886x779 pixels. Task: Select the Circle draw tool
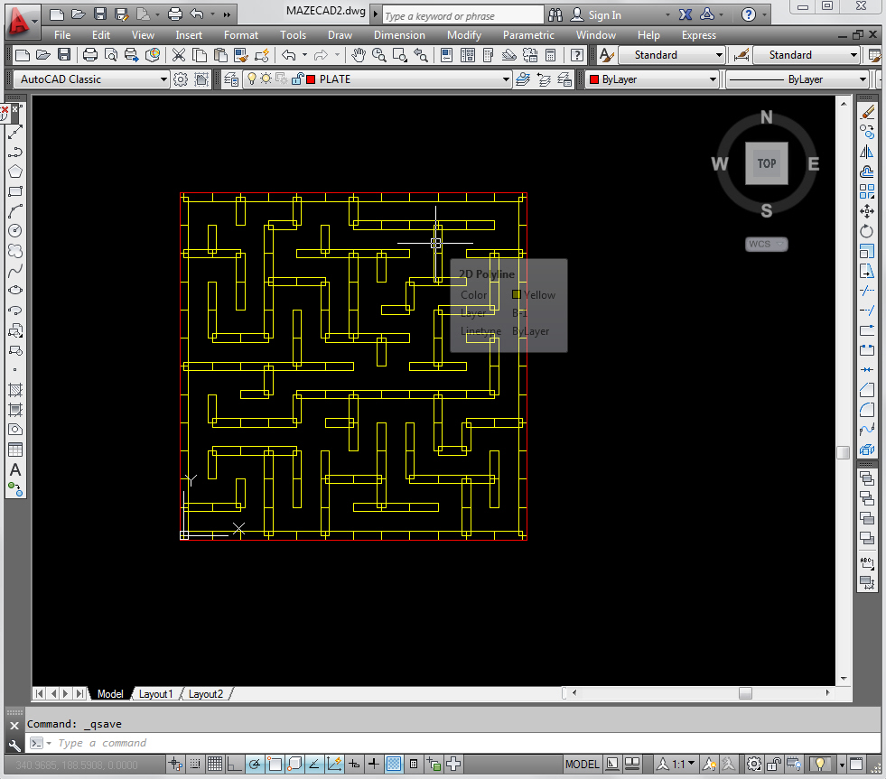click(x=15, y=230)
